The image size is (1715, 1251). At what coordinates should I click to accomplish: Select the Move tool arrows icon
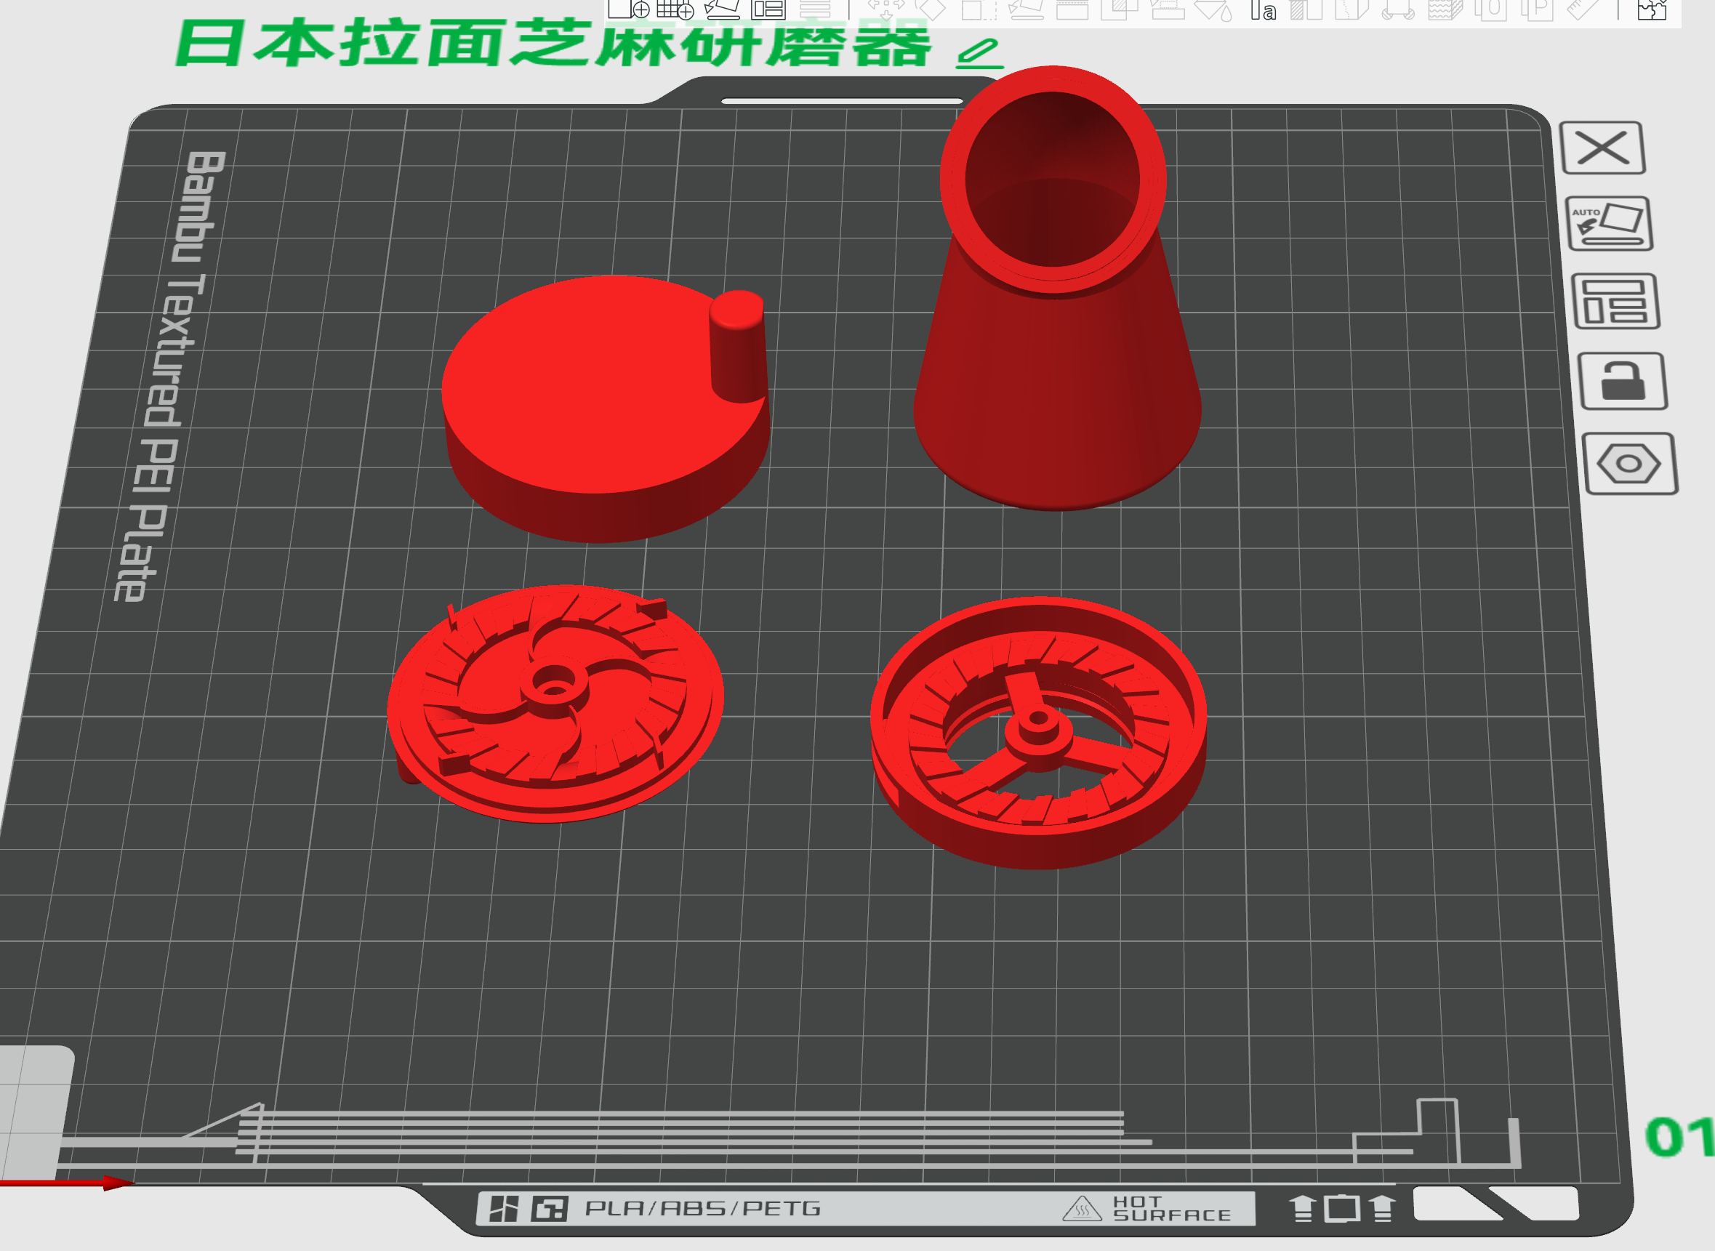coord(886,9)
